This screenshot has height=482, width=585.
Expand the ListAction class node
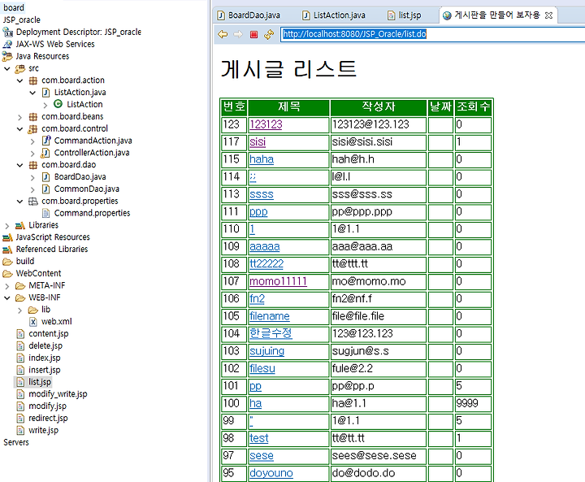coord(45,105)
